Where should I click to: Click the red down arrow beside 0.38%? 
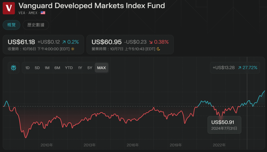pos(151,42)
